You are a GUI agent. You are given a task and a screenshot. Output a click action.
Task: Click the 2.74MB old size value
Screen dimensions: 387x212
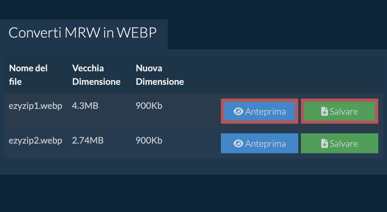(x=88, y=141)
